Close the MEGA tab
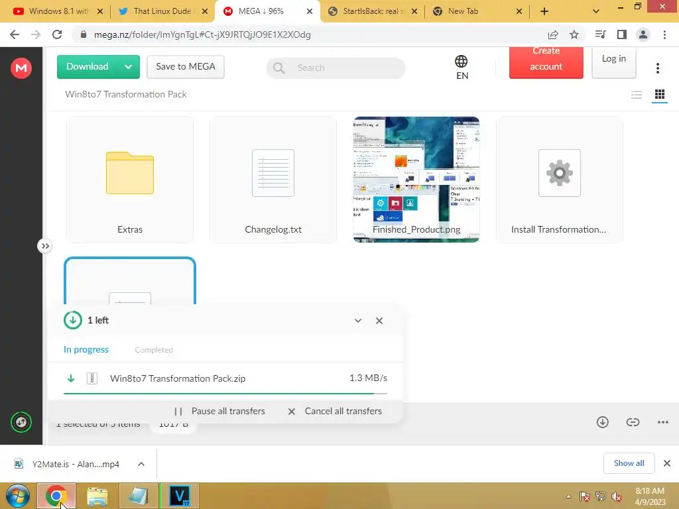The image size is (679, 509). click(310, 11)
